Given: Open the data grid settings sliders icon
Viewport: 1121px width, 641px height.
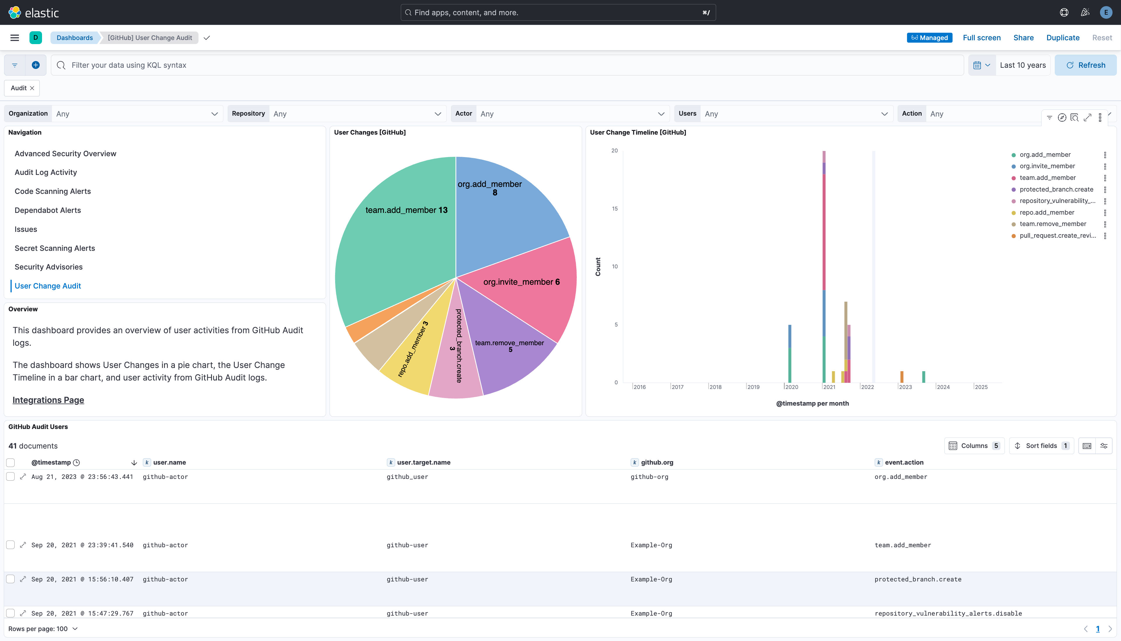Looking at the screenshot, I should pyautogui.click(x=1104, y=446).
